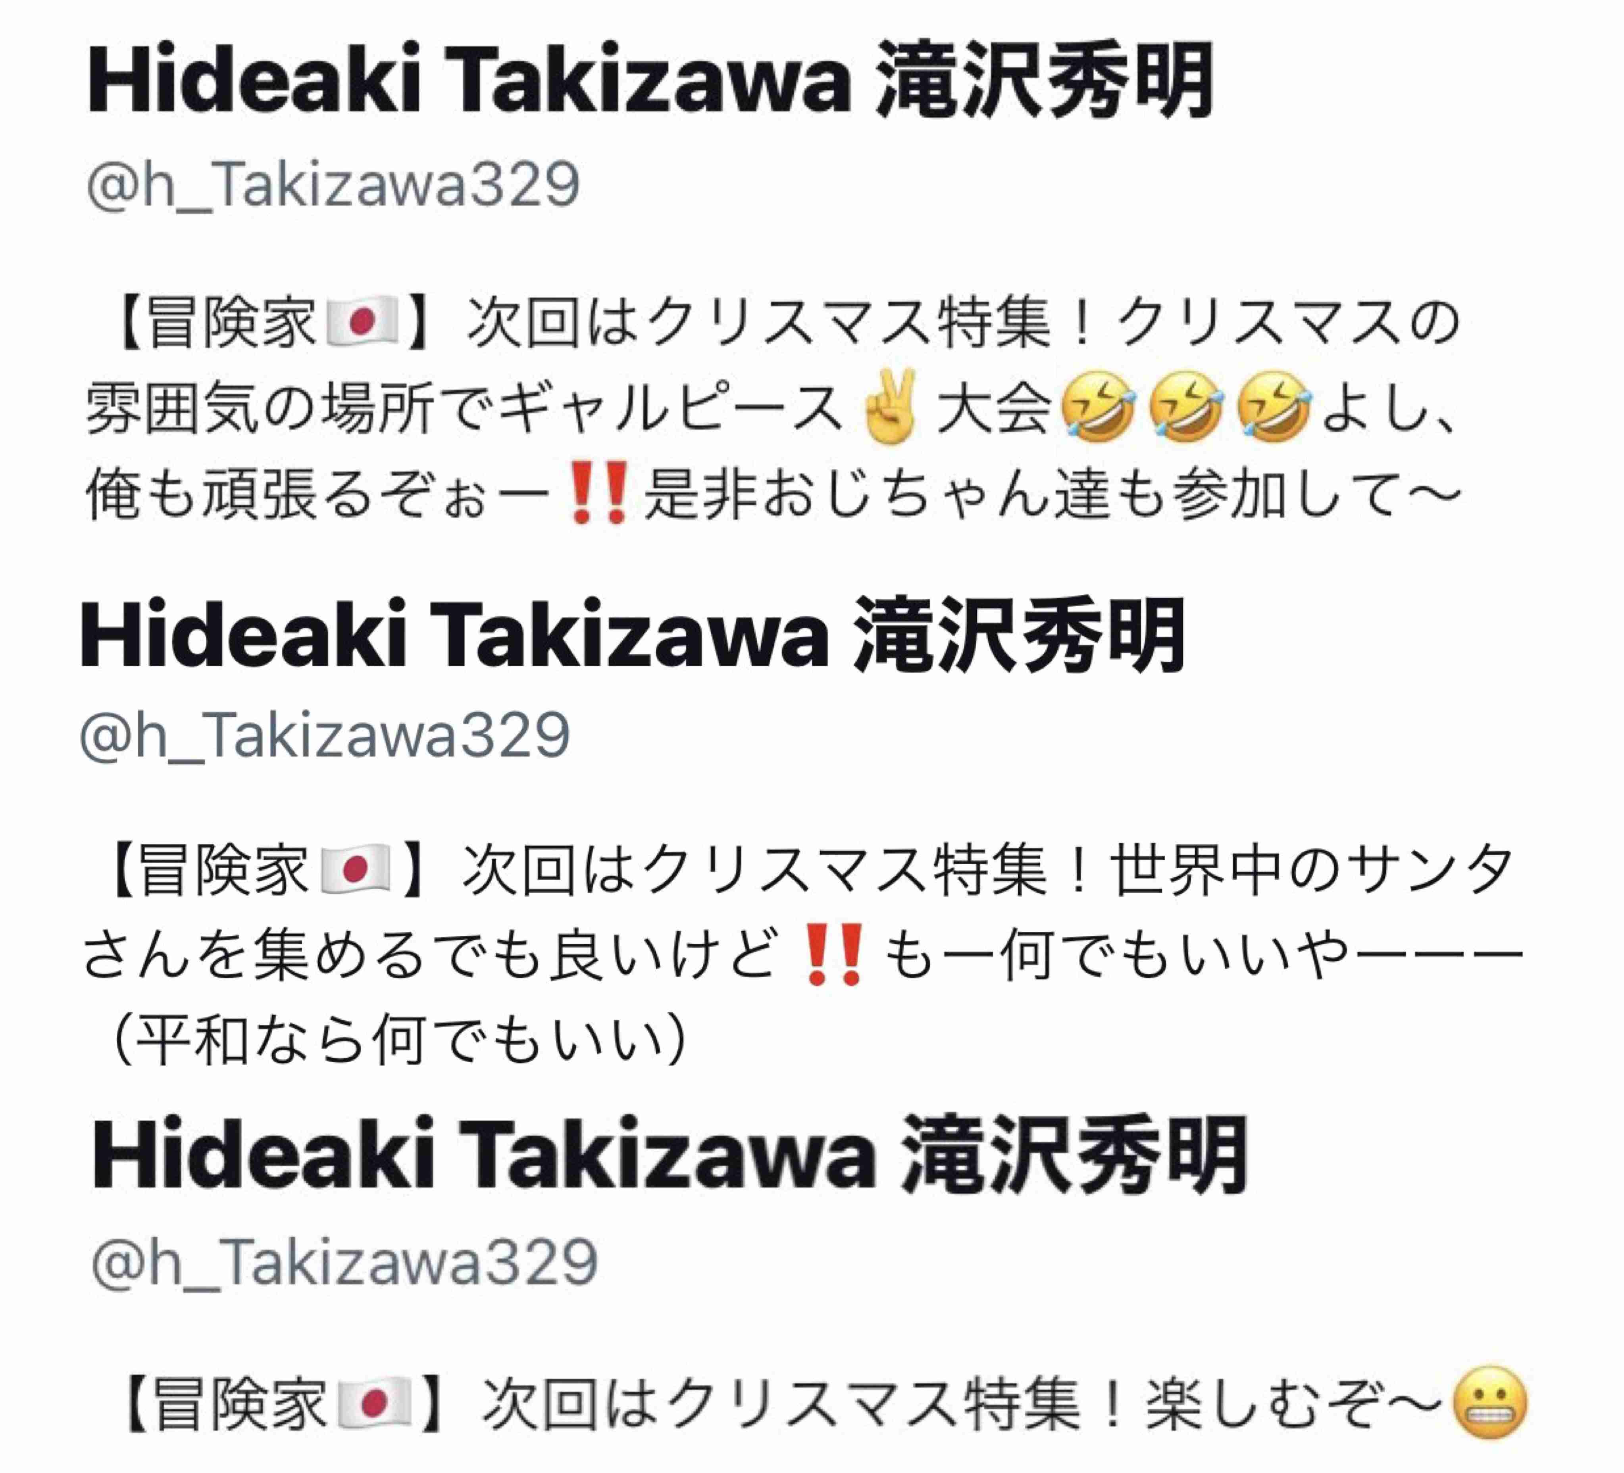Open the second @h_Takizawa329 handle
This screenshot has height=1473, width=1624.
(x=325, y=735)
